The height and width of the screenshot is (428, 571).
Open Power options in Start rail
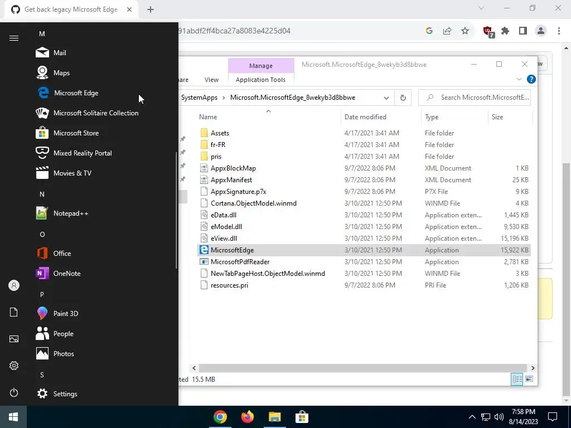tap(14, 392)
